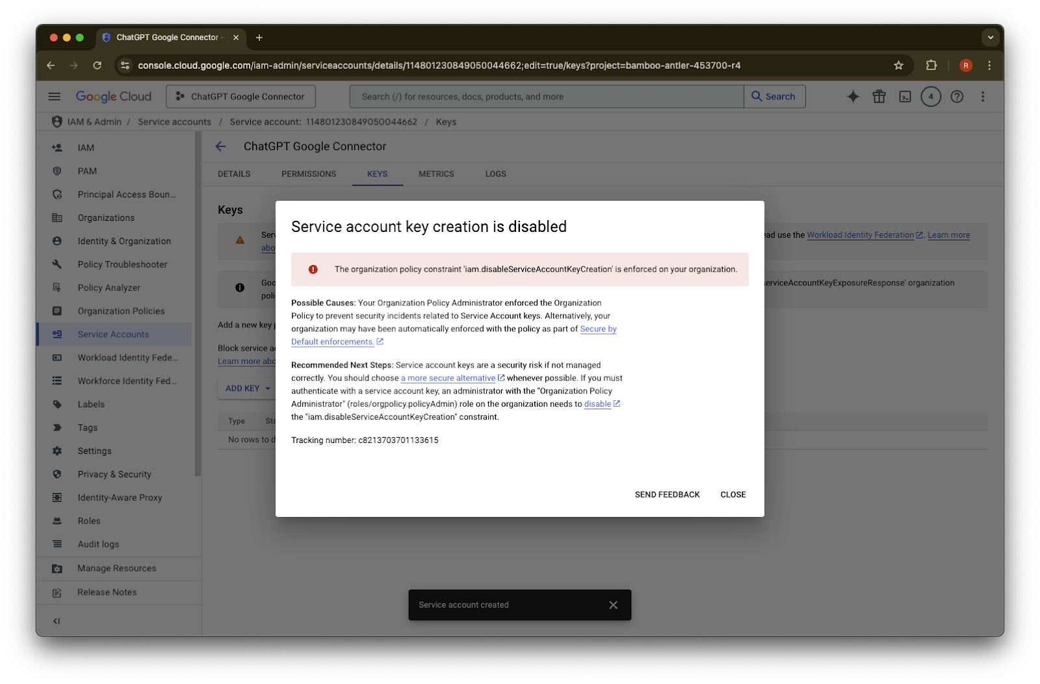The image size is (1040, 684).
Task: Open a new browser tab
Action: pyautogui.click(x=259, y=38)
